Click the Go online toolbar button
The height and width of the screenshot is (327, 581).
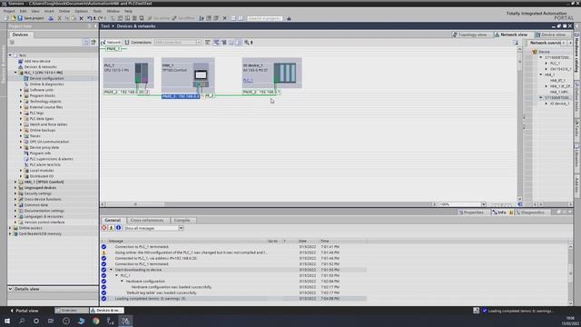[x=158, y=18]
